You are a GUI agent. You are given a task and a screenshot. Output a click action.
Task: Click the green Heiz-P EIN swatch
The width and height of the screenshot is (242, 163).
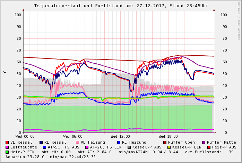(x=7, y=152)
